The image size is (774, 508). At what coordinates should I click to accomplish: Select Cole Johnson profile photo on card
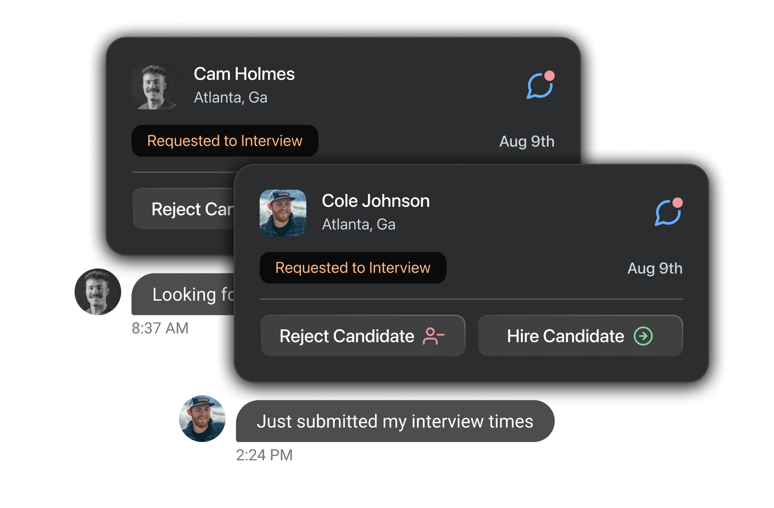(x=283, y=213)
